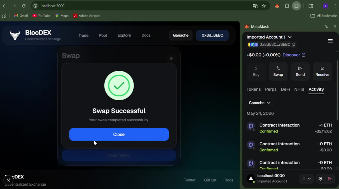Click the disconnect exit icon
The height and width of the screenshot is (189, 339).
tap(330, 178)
